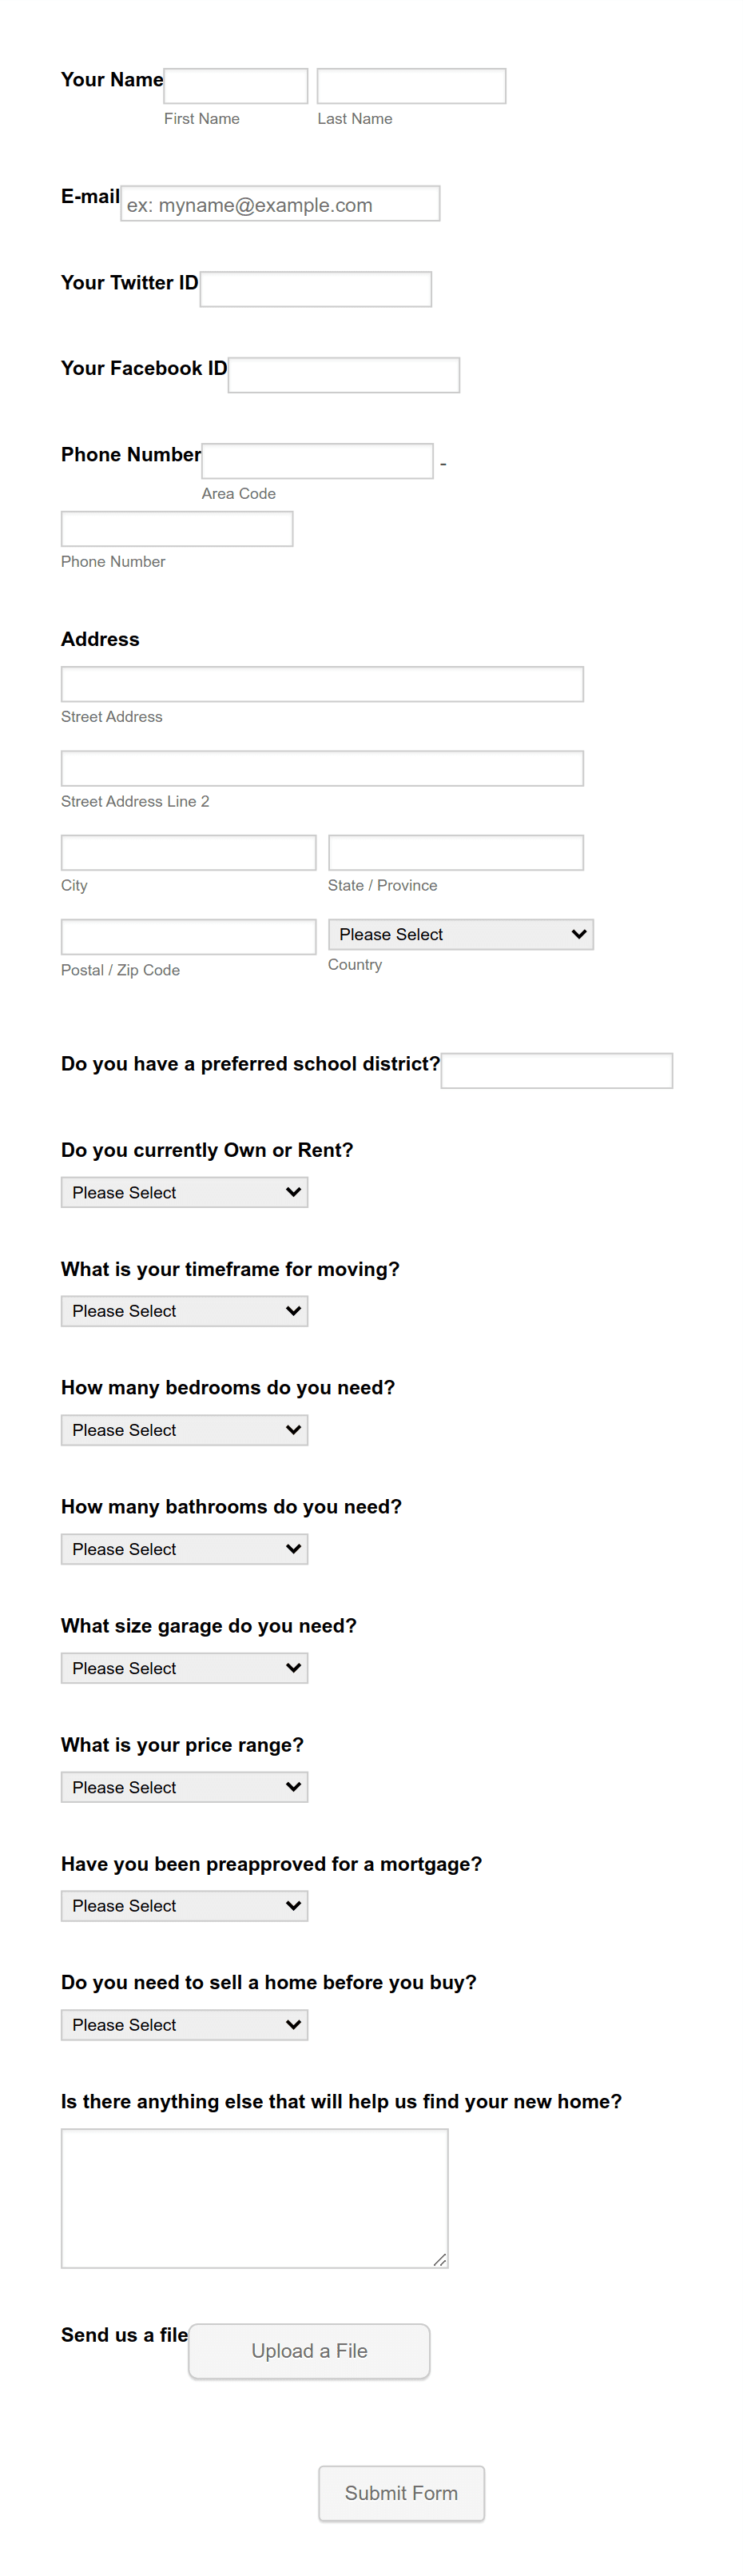Click the Submit Form button
The height and width of the screenshot is (2576, 743).
click(401, 2493)
